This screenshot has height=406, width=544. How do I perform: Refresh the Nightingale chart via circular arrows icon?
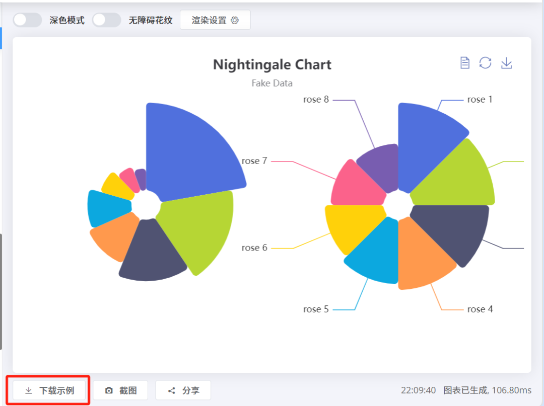[485, 62]
